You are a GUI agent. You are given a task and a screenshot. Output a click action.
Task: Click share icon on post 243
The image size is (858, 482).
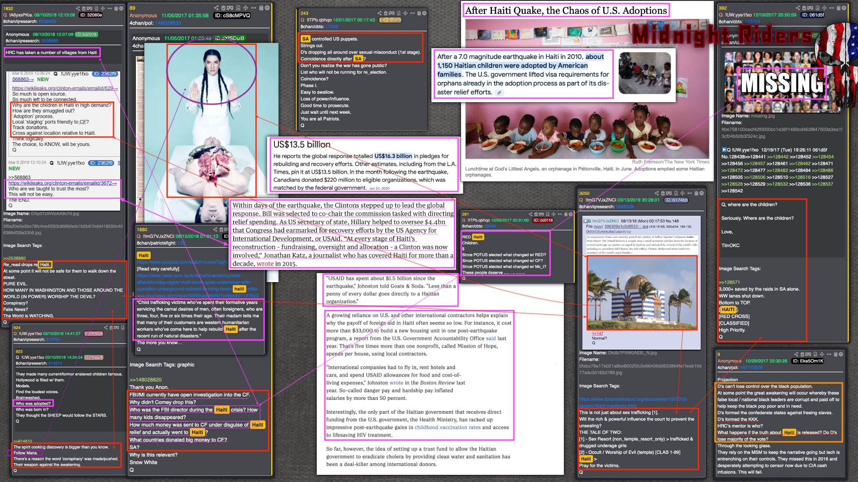(379, 13)
